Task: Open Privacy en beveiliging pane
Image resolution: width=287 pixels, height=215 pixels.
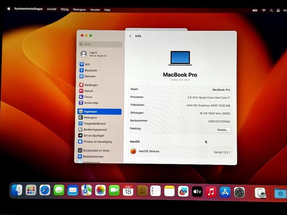Action: point(97,141)
